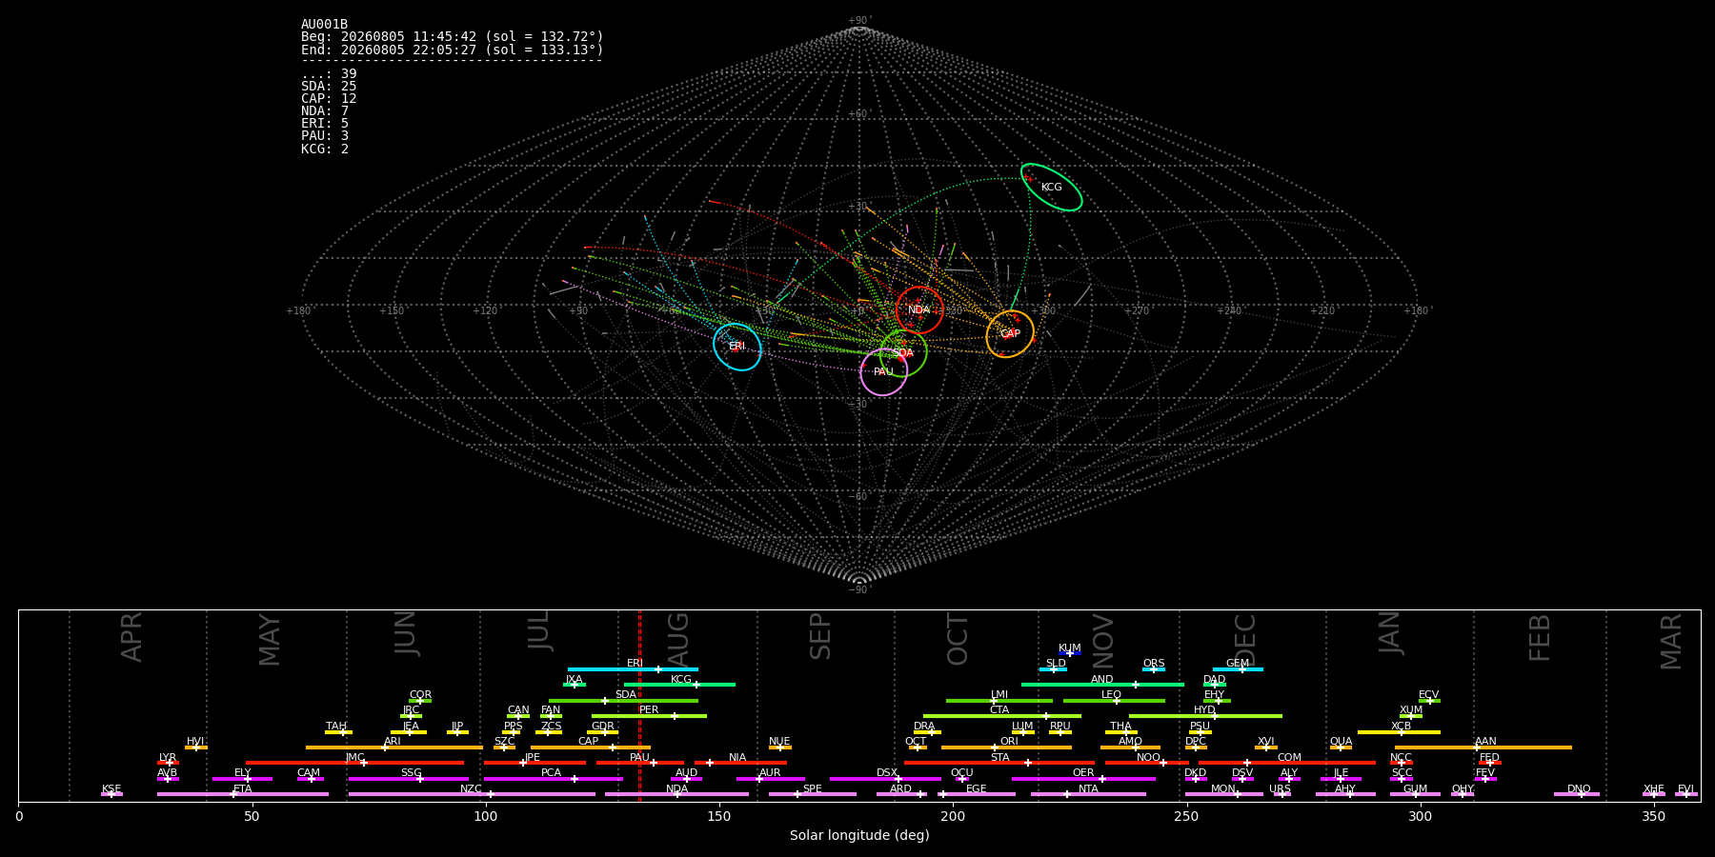Select the ORI shower timeline bar
1715x857 pixels.
pos(1006,747)
